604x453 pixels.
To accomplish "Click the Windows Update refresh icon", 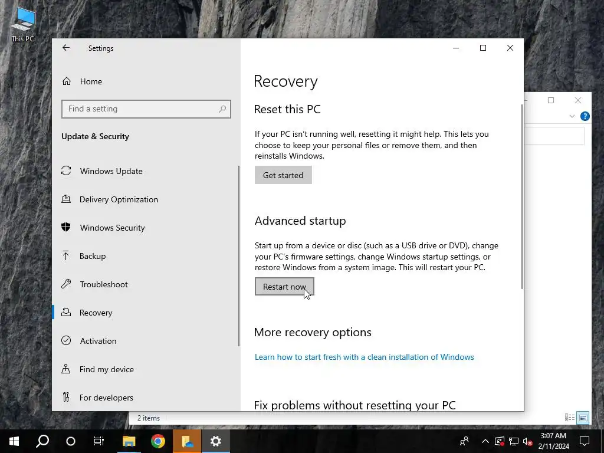I will click(66, 170).
